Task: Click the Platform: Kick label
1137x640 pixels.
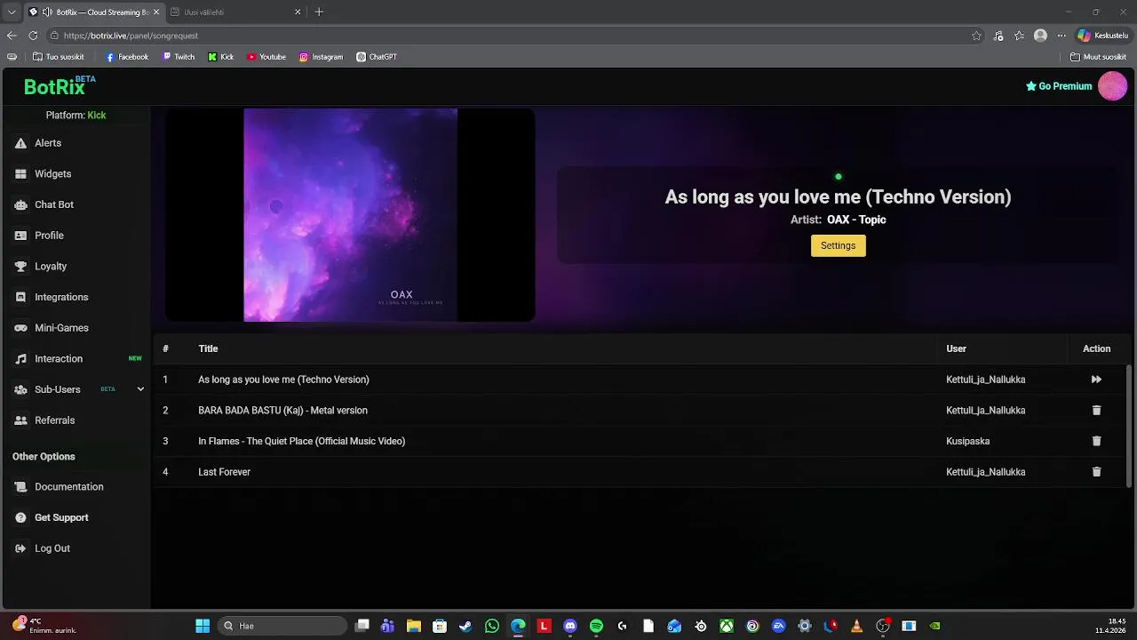Action: (76, 116)
